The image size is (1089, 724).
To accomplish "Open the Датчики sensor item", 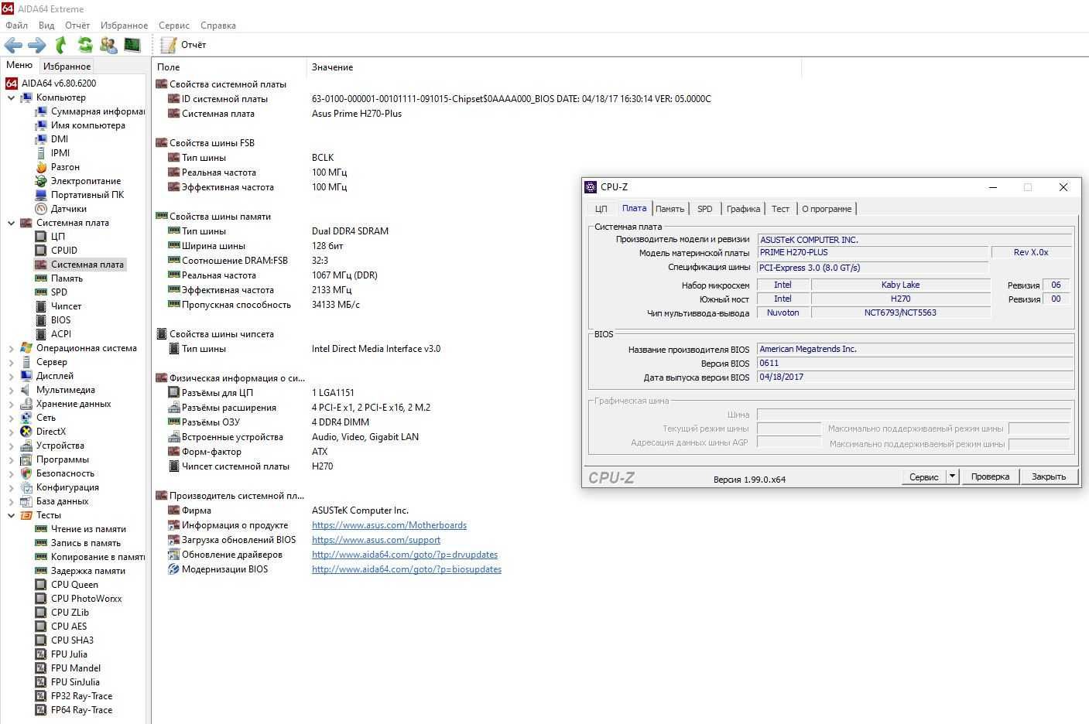I will coord(69,209).
